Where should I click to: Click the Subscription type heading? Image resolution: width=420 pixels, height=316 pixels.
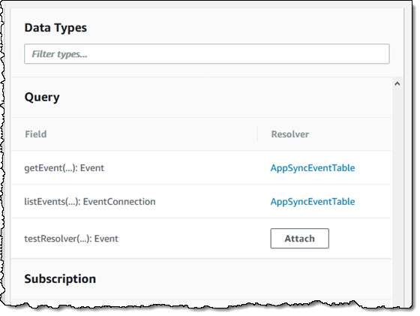tap(60, 278)
